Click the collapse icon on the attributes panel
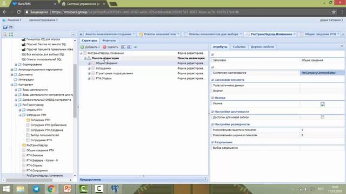The height and width of the screenshot is (194, 346). coord(342,46)
